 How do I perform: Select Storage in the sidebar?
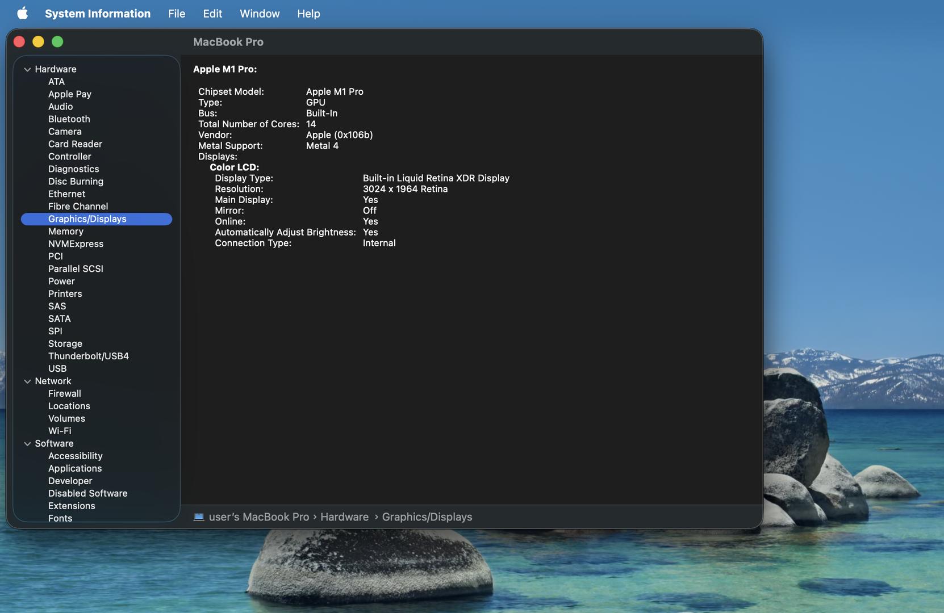point(65,343)
